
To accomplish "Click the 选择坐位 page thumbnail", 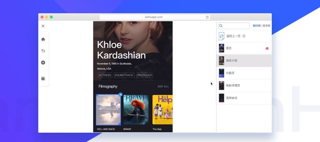I will coord(221,98).
